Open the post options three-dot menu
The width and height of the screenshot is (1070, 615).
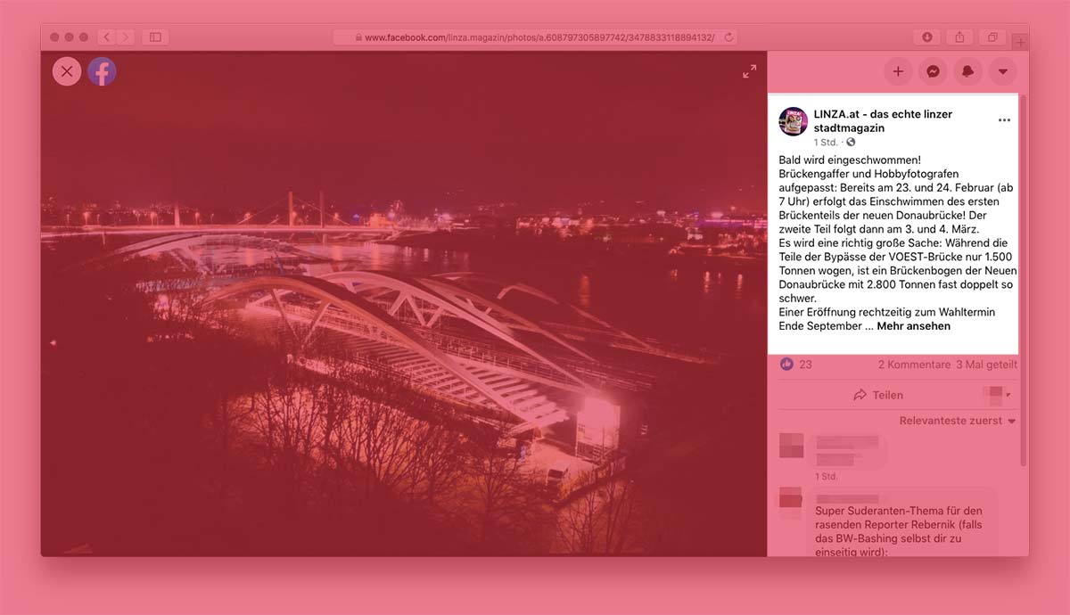pyautogui.click(x=1004, y=120)
